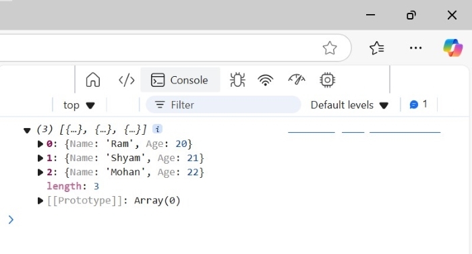Click the Age value 21
This screenshot has height=254, width=472.
click(193, 158)
